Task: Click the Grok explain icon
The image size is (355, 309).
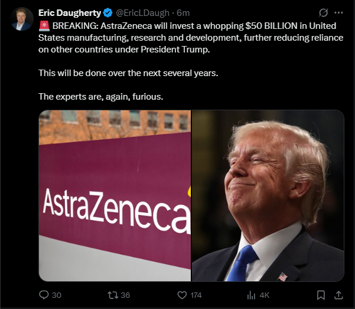Action: 323,12
